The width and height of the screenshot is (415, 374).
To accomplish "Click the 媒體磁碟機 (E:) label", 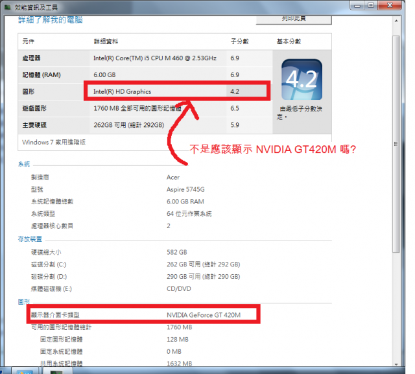I will pyautogui.click(x=51, y=289).
